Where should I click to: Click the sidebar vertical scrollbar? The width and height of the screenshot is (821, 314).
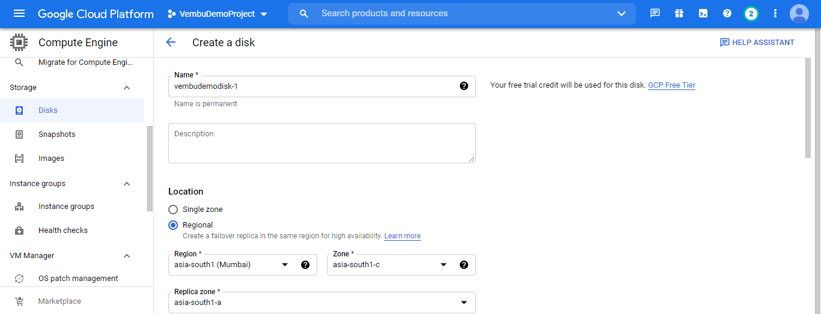[150, 168]
